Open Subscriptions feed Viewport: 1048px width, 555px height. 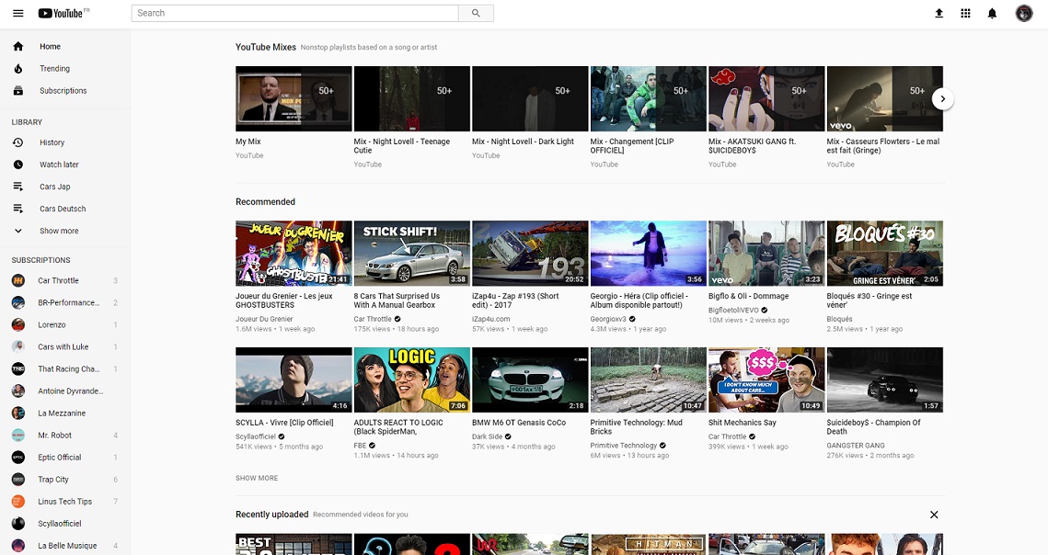[x=65, y=90]
